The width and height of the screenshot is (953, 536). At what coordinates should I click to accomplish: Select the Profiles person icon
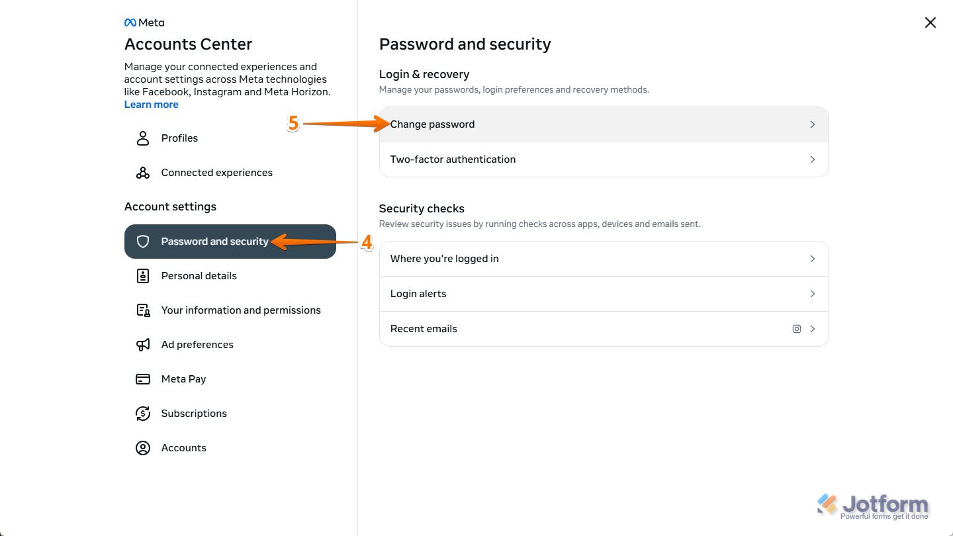[x=143, y=138]
